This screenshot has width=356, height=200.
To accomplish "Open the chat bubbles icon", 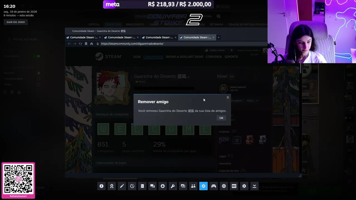I will tap(152, 186).
